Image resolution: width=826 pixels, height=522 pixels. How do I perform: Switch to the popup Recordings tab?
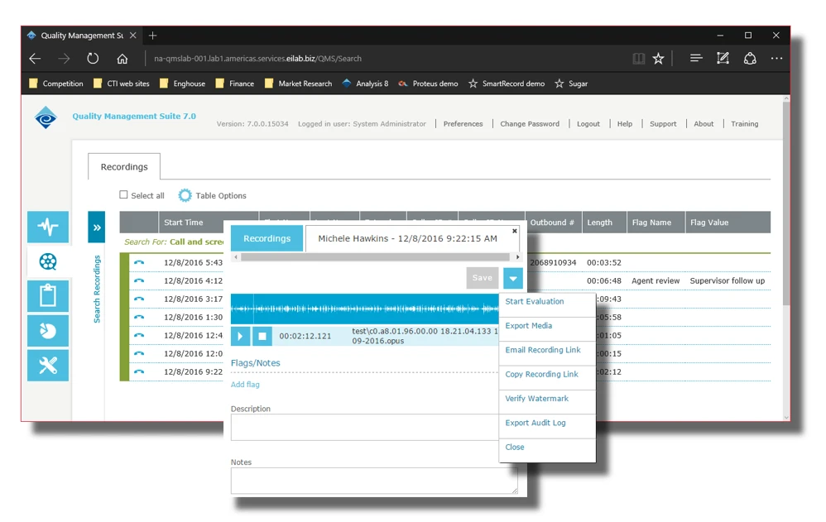coord(267,238)
